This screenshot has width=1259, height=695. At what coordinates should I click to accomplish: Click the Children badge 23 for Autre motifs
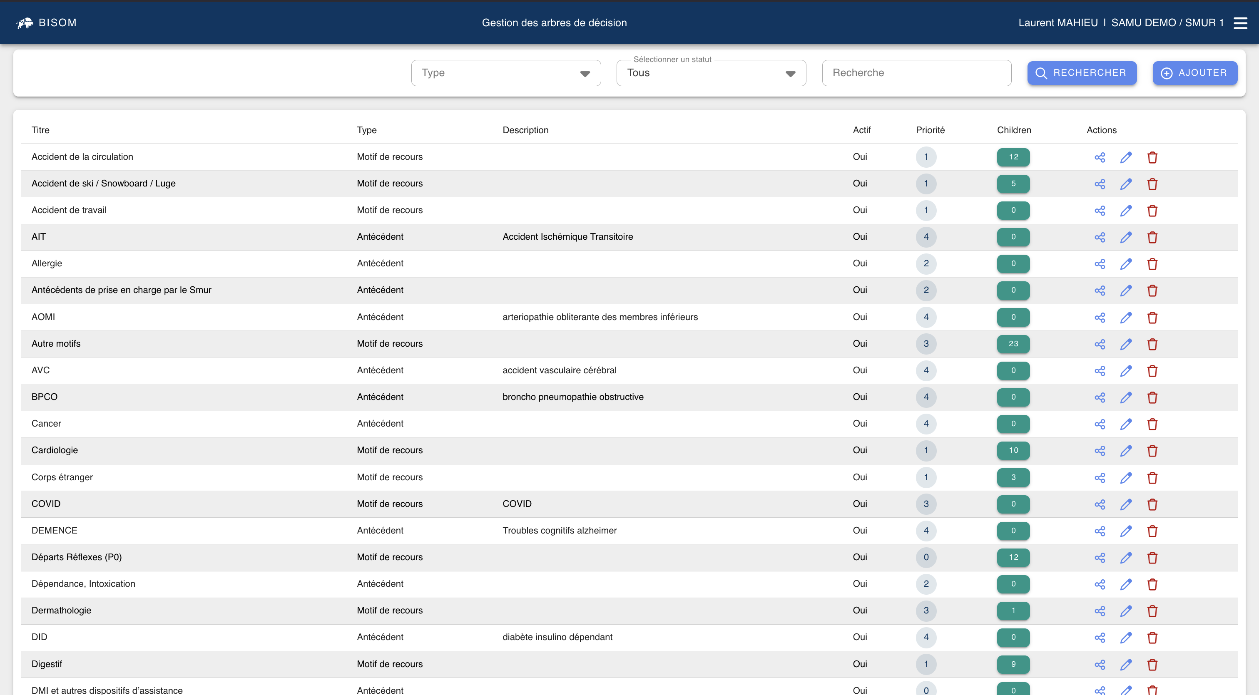click(1013, 344)
